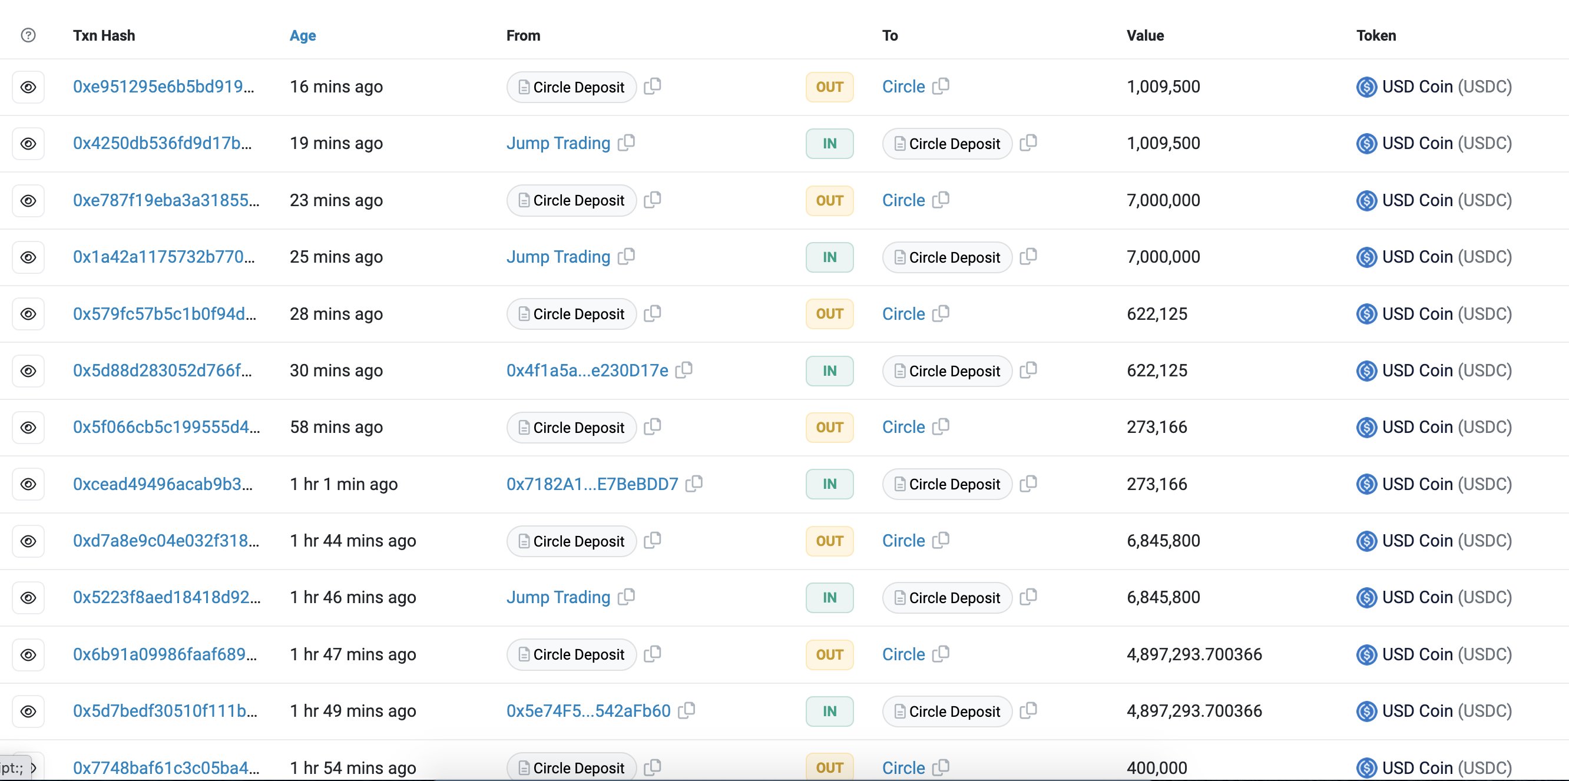Viewport: 1569px width, 781px height.
Task: Open sender address 0x7182A1...E7BeBDD7
Action: [592, 484]
